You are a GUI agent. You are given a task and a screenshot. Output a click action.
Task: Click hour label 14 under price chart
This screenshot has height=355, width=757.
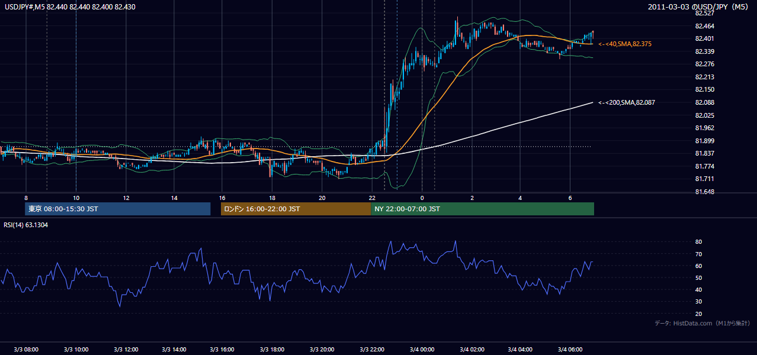[174, 198]
